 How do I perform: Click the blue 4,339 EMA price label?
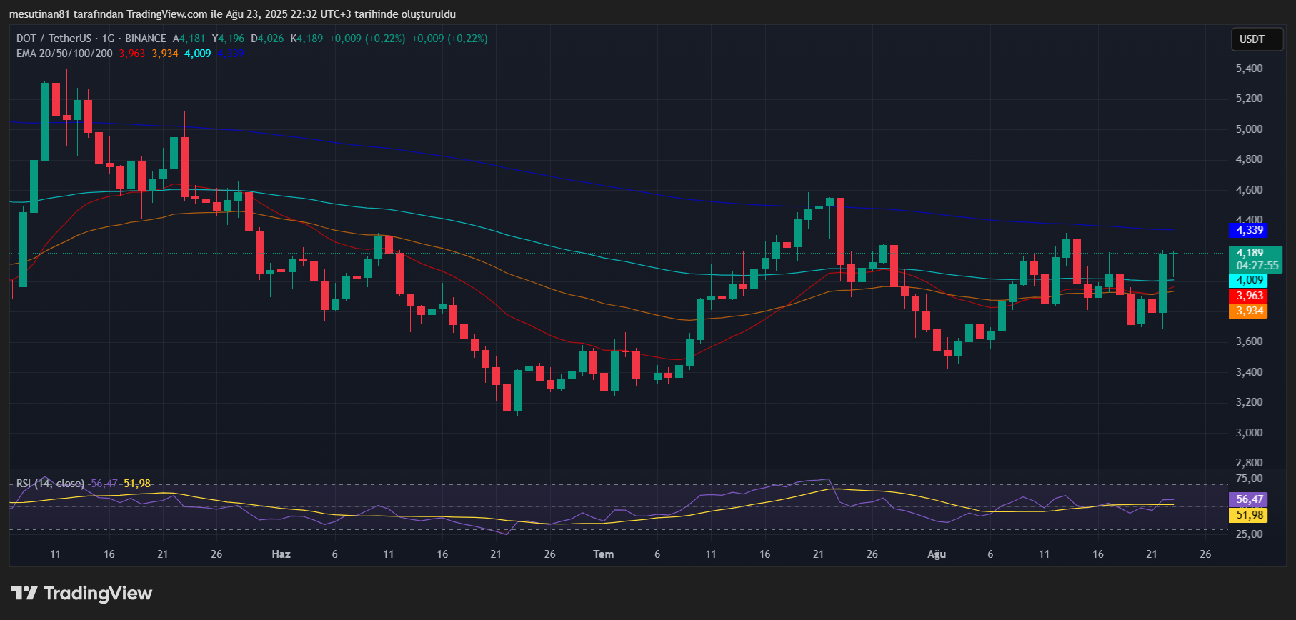pos(1249,230)
